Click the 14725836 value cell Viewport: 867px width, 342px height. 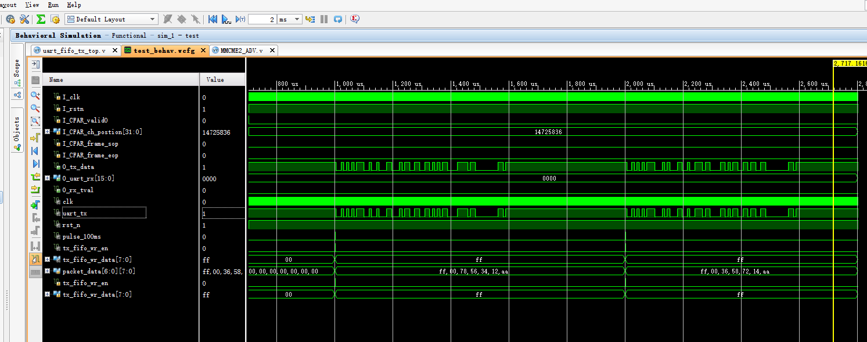pos(217,132)
